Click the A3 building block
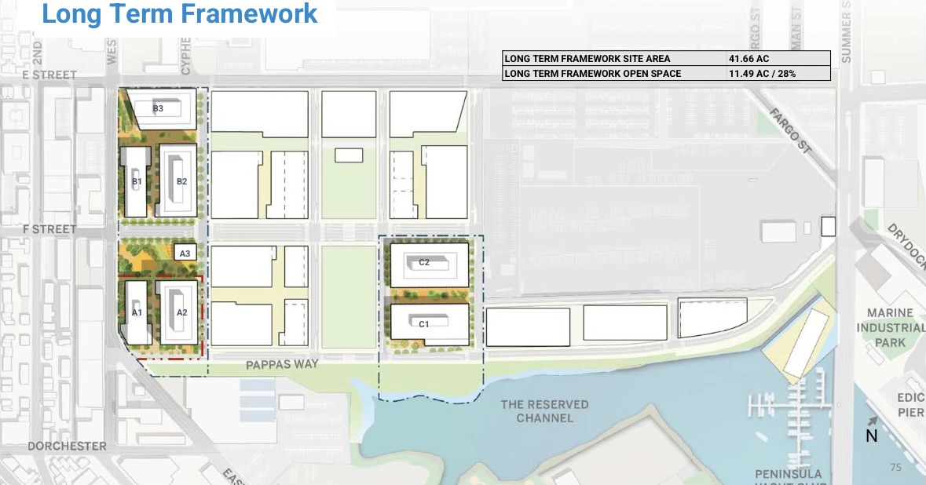926x485 pixels. point(185,253)
